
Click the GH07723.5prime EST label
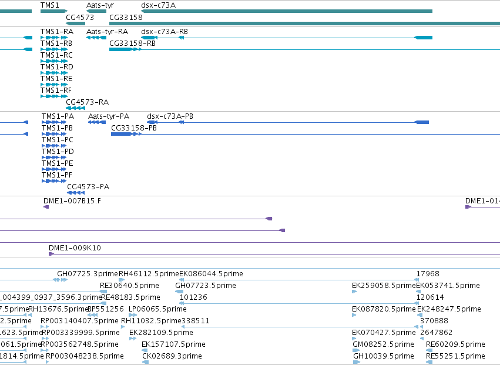pos(206,286)
